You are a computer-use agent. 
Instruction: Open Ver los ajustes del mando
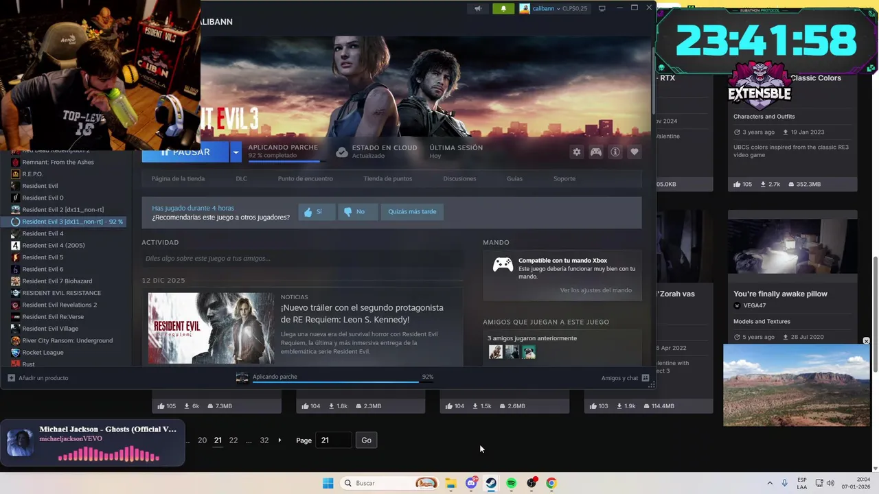pos(595,290)
